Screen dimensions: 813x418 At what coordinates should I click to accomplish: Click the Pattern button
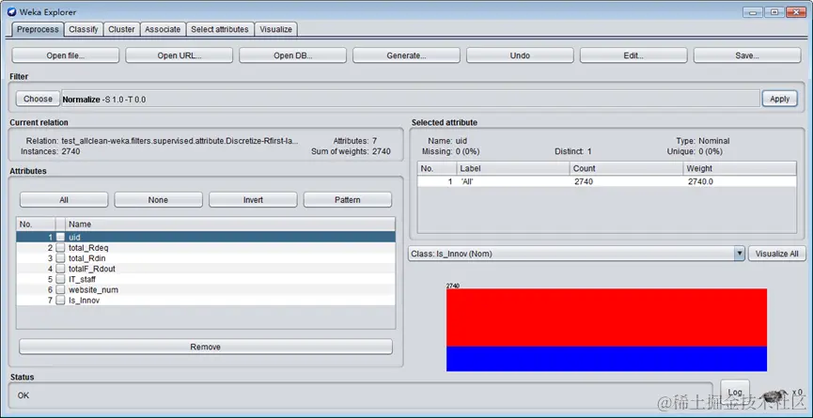[348, 200]
